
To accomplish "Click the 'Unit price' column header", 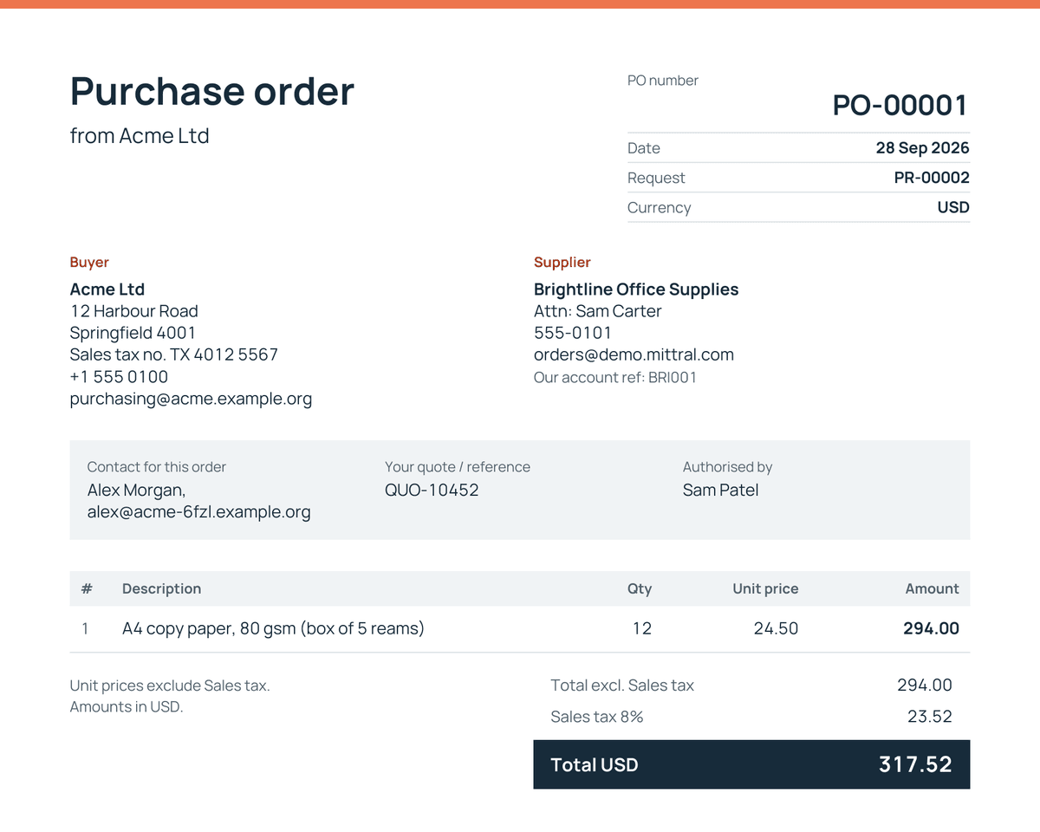I will click(x=765, y=588).
